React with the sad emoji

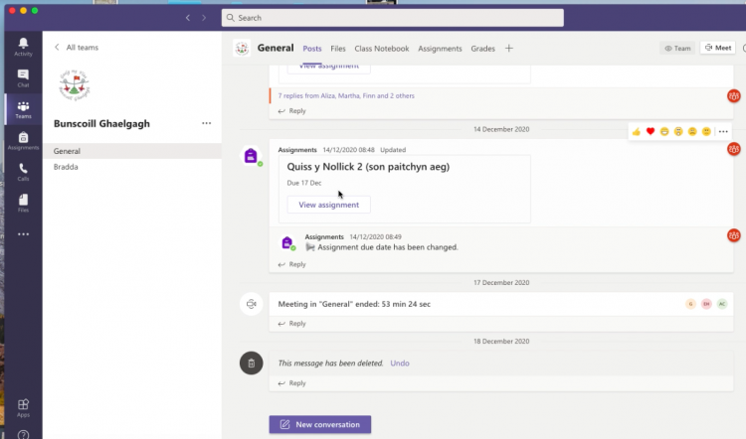[x=692, y=132]
